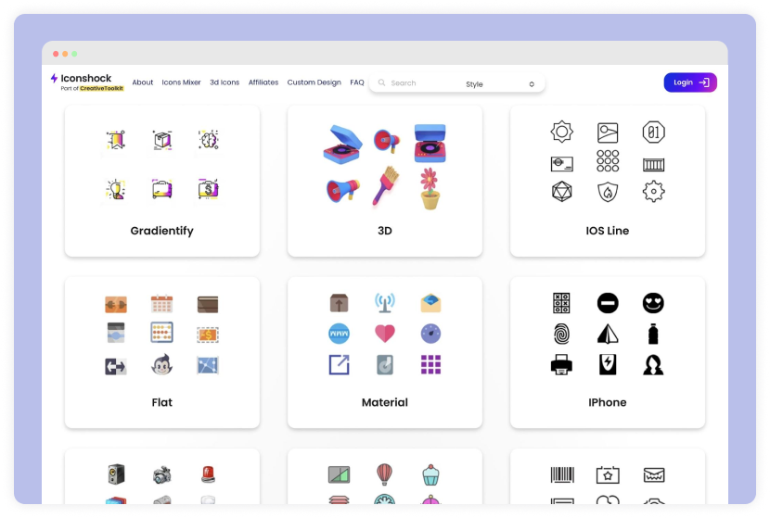Select the 3D flower pot icon
Viewport: 770px width, 518px height.
pyautogui.click(x=430, y=189)
